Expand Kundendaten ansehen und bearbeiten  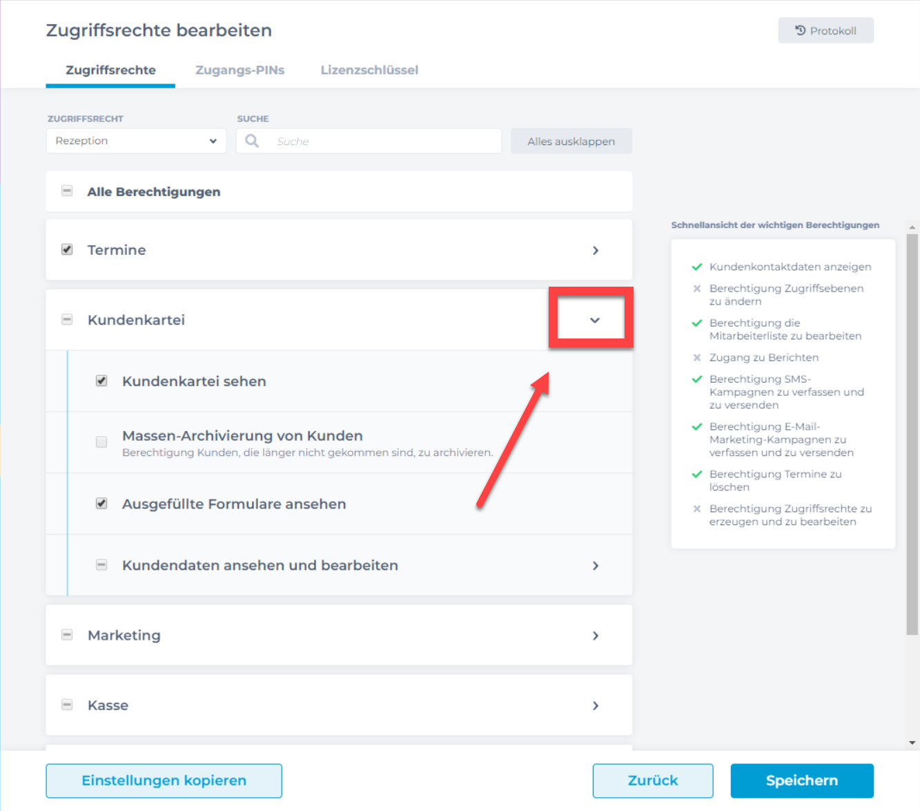coord(595,566)
